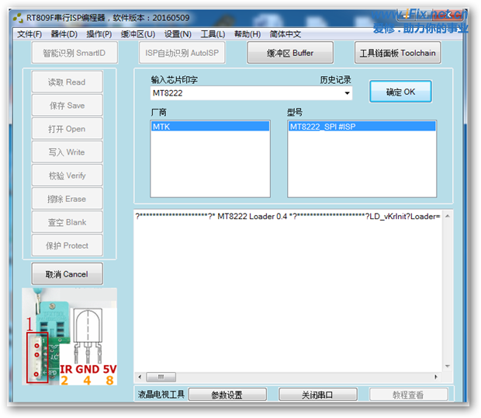The image size is (481, 418).
Task: Open the 缓冲区(U) menu
Action: (138, 34)
